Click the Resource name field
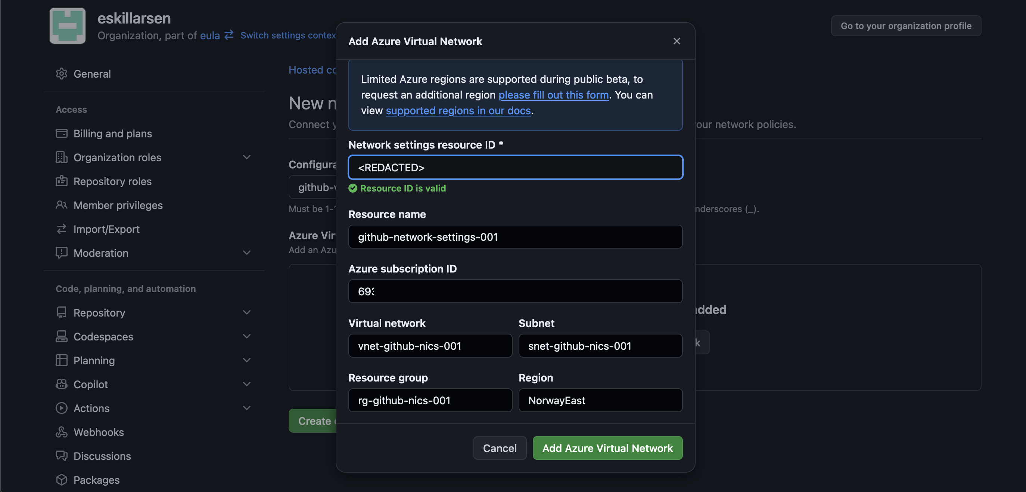The height and width of the screenshot is (492, 1026). pyautogui.click(x=515, y=237)
